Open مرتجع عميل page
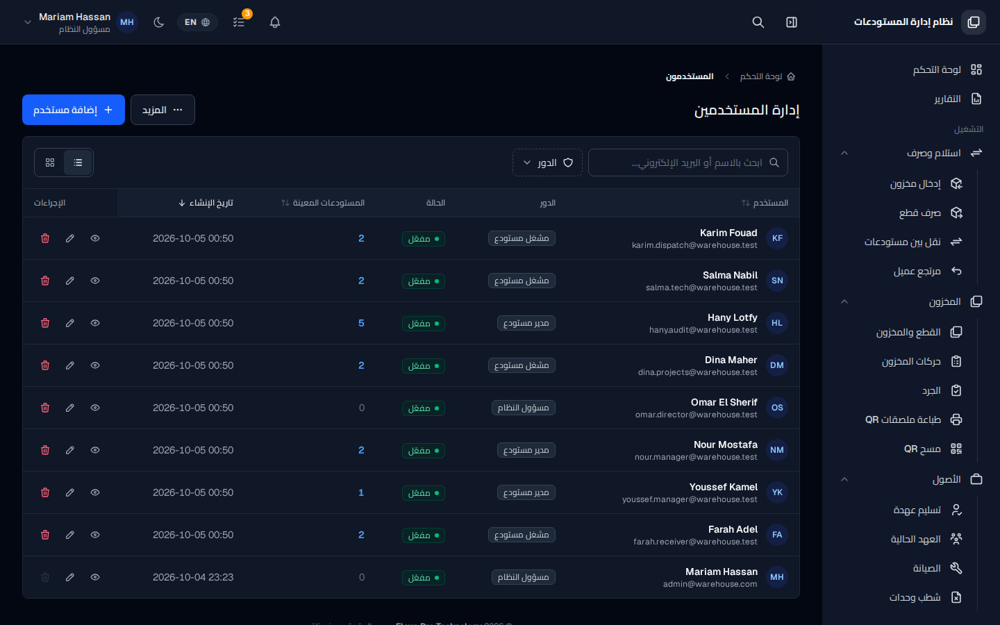Screen dimensions: 1000x625 tap(901, 271)
